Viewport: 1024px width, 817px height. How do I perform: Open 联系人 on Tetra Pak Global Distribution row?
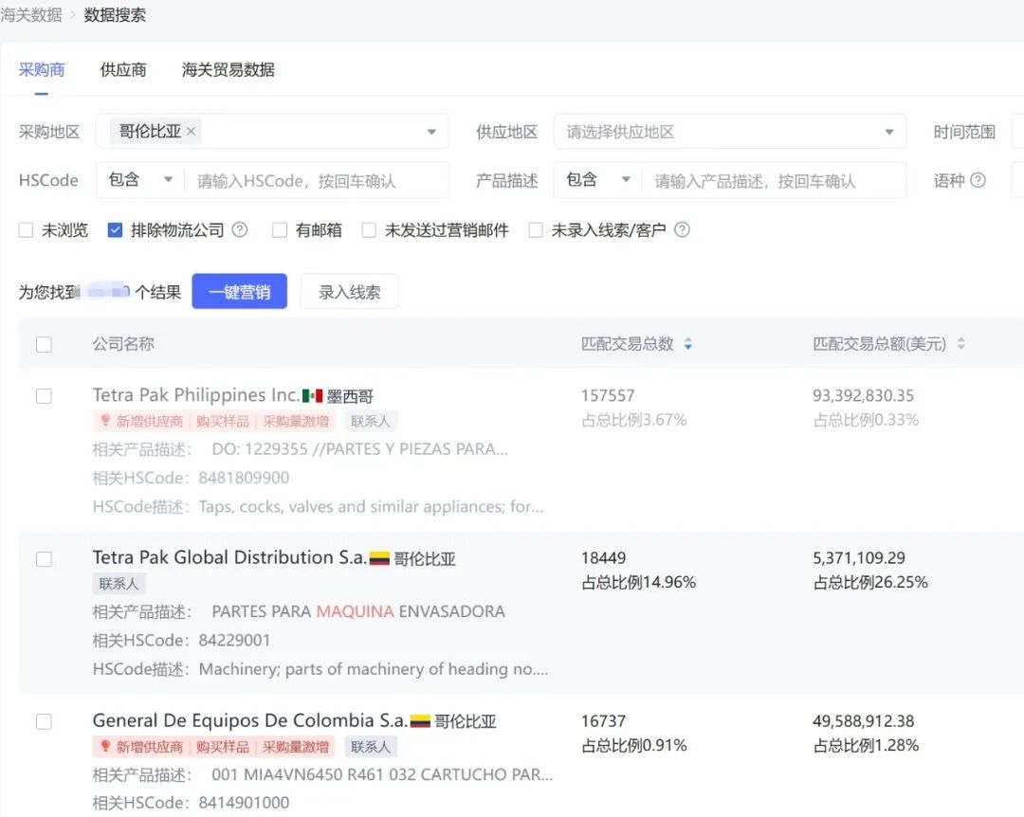pyautogui.click(x=119, y=583)
